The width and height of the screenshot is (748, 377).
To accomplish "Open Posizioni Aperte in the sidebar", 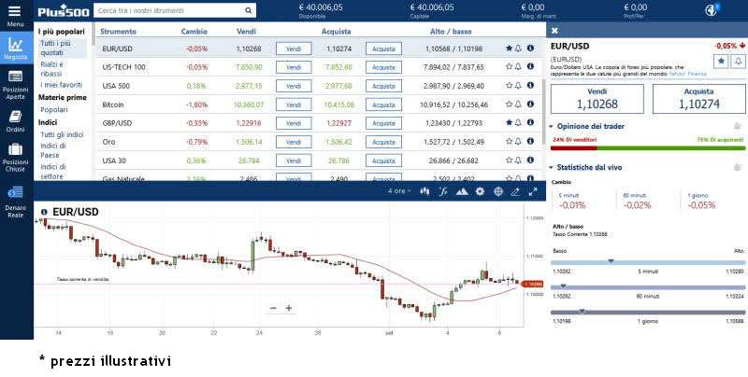I will (x=15, y=85).
